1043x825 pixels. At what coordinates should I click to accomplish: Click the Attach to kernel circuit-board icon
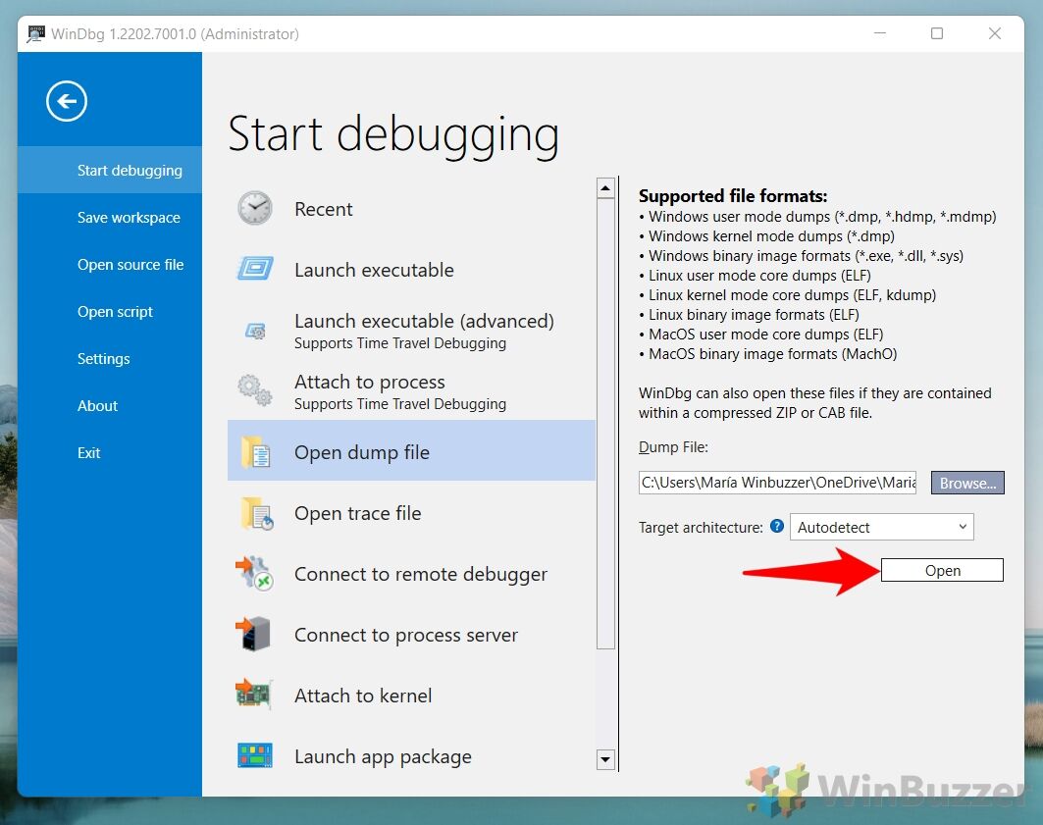click(x=253, y=694)
